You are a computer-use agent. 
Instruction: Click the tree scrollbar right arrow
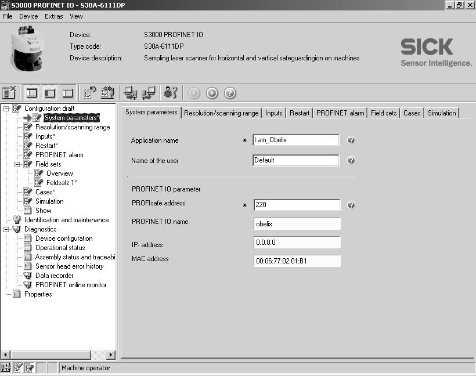[x=111, y=355]
